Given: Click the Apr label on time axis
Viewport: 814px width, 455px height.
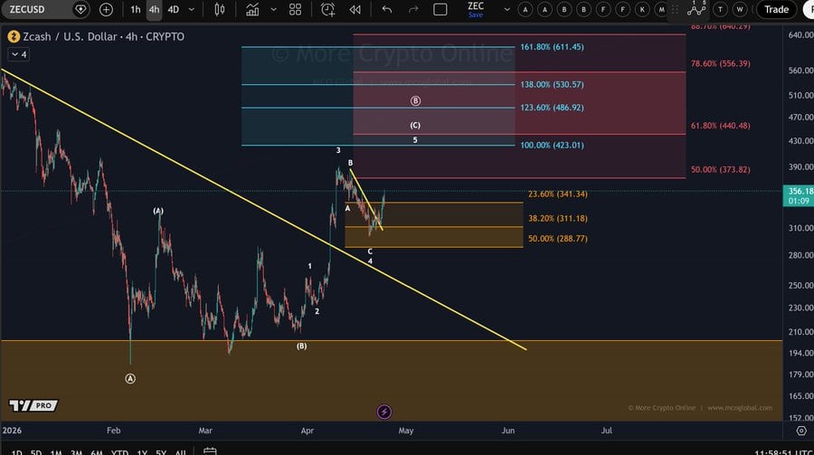Looking at the screenshot, I should click(x=308, y=430).
